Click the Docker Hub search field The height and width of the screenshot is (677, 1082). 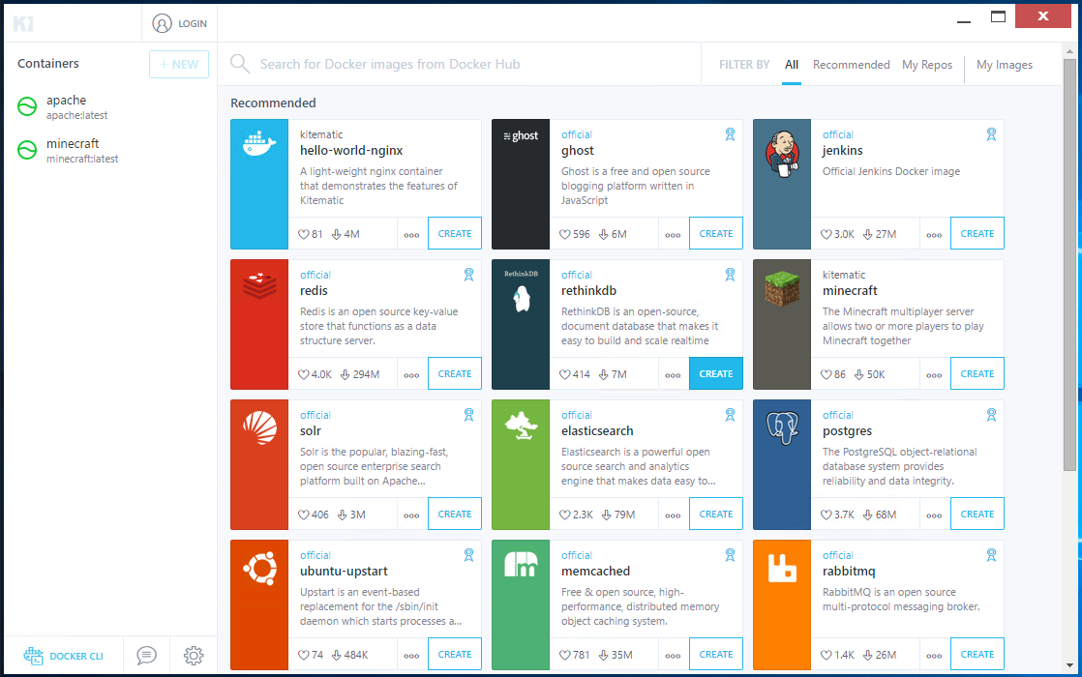coord(436,64)
